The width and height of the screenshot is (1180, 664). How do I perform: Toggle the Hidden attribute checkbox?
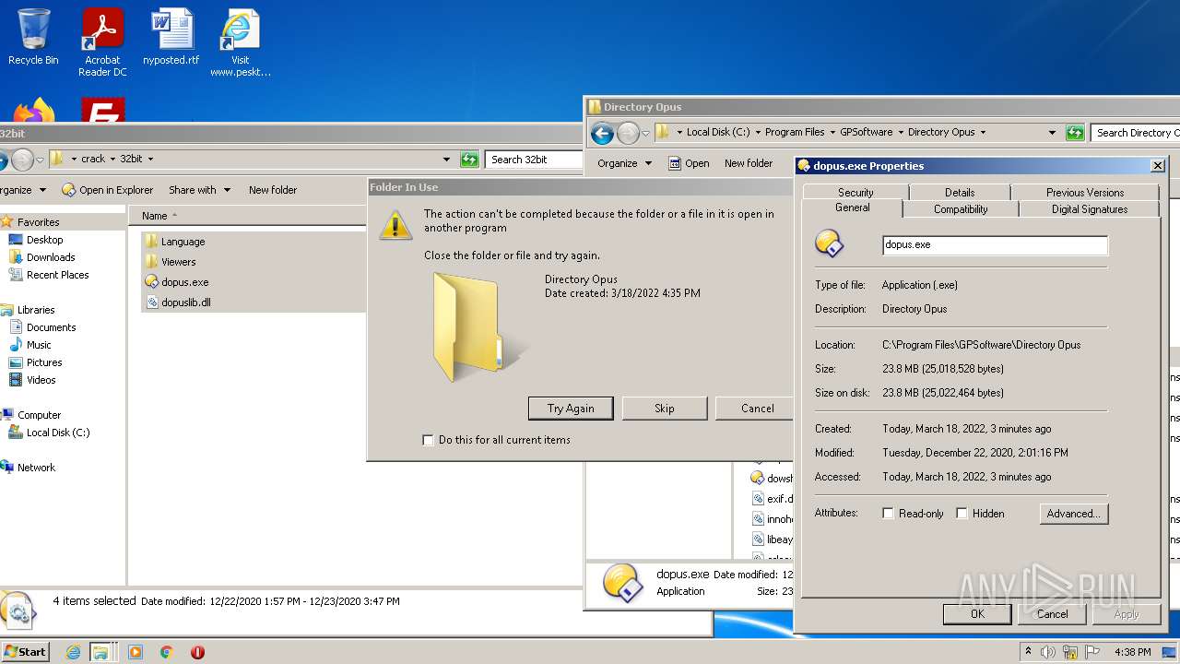[962, 514]
